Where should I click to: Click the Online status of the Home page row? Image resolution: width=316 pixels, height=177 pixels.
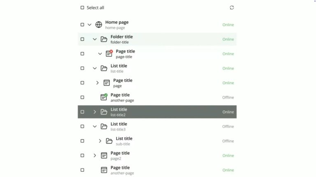(x=228, y=25)
